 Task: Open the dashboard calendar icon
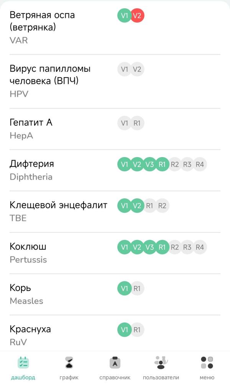(23, 362)
